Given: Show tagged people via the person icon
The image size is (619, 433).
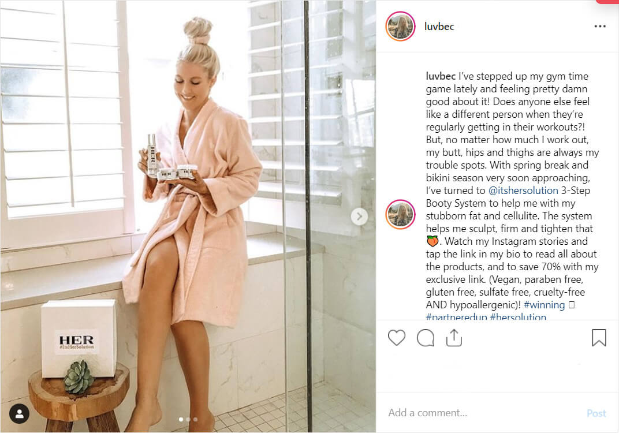Looking at the screenshot, I should pyautogui.click(x=19, y=413).
